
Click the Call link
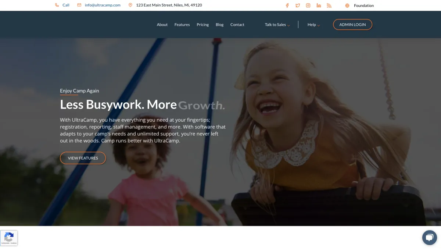click(x=66, y=5)
